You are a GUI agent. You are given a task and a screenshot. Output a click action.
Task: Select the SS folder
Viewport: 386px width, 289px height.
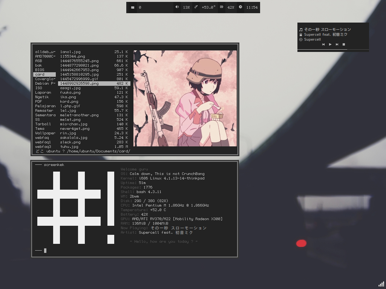[x=37, y=120]
